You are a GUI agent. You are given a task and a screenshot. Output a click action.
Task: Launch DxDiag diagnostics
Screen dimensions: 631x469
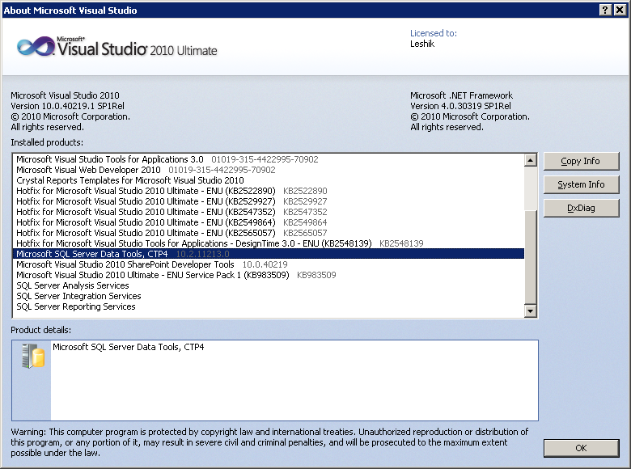(x=581, y=209)
